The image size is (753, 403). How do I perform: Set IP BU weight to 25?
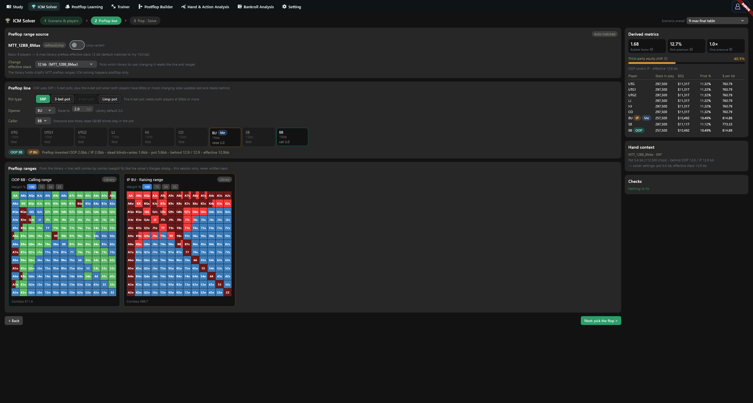pyautogui.click(x=175, y=187)
